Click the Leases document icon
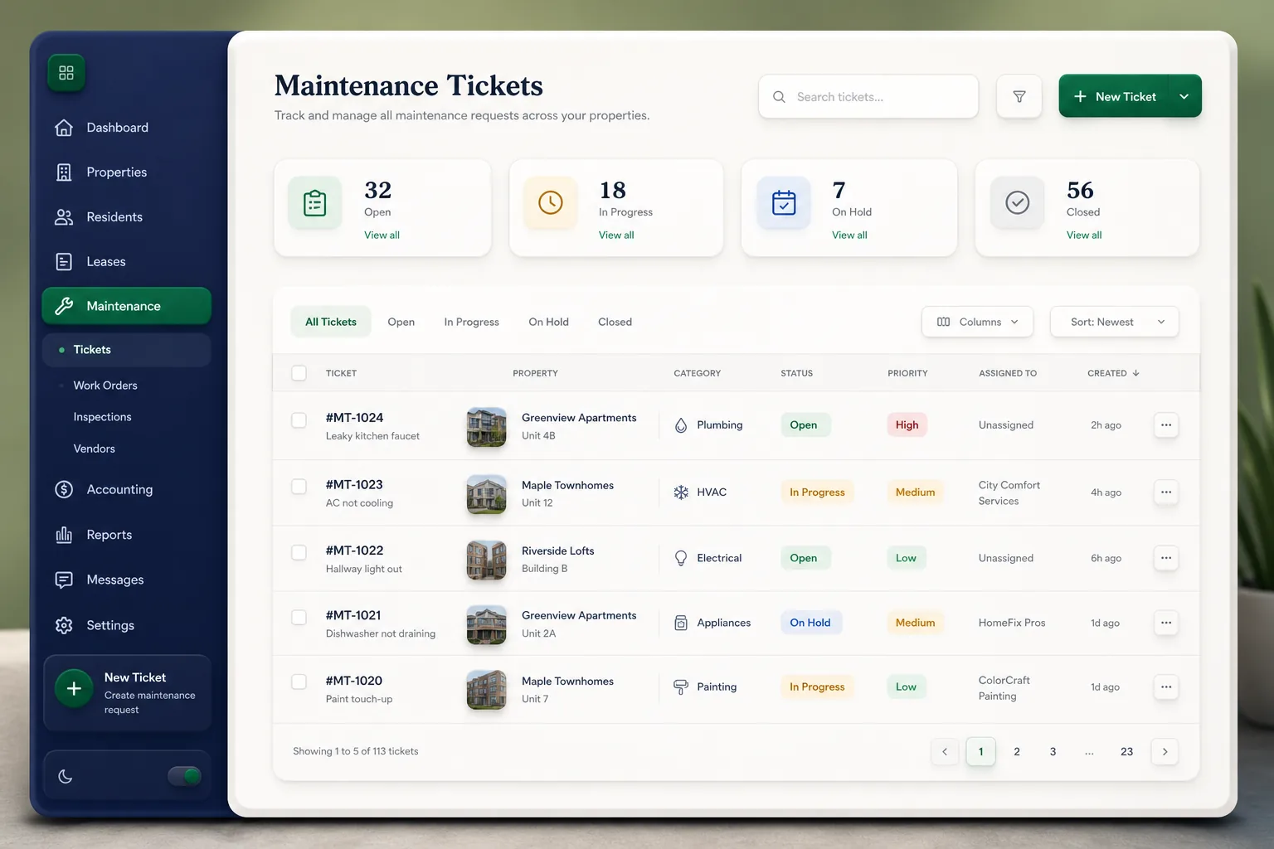The image size is (1274, 849). pyautogui.click(x=64, y=262)
